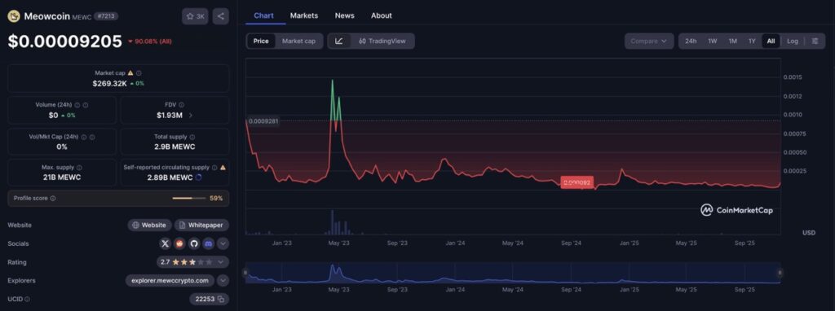The height and width of the screenshot is (311, 835).
Task: Open the Whitepaper link
Action: pos(202,225)
